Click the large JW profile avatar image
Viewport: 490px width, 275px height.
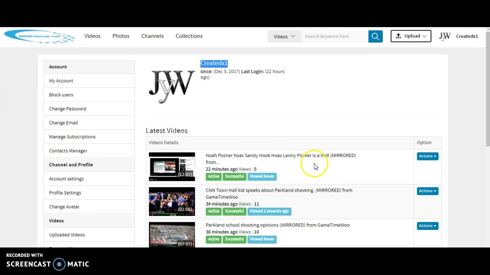tap(172, 86)
